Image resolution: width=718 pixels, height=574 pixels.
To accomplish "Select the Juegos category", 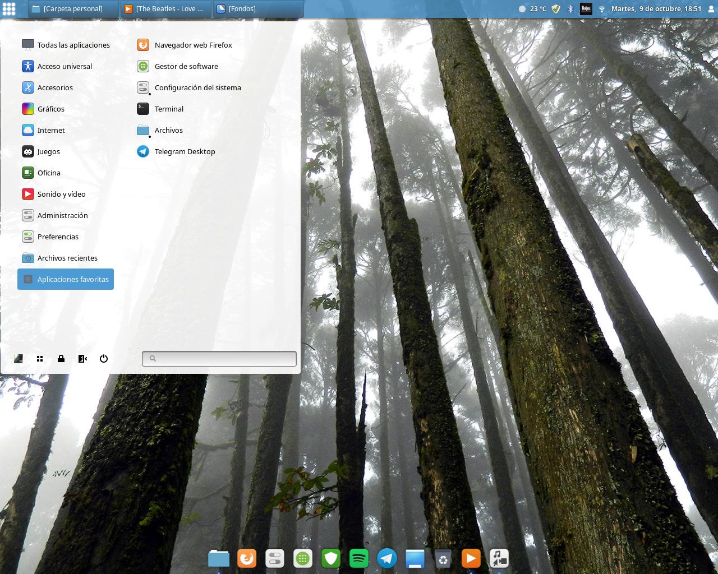I will tap(66, 151).
